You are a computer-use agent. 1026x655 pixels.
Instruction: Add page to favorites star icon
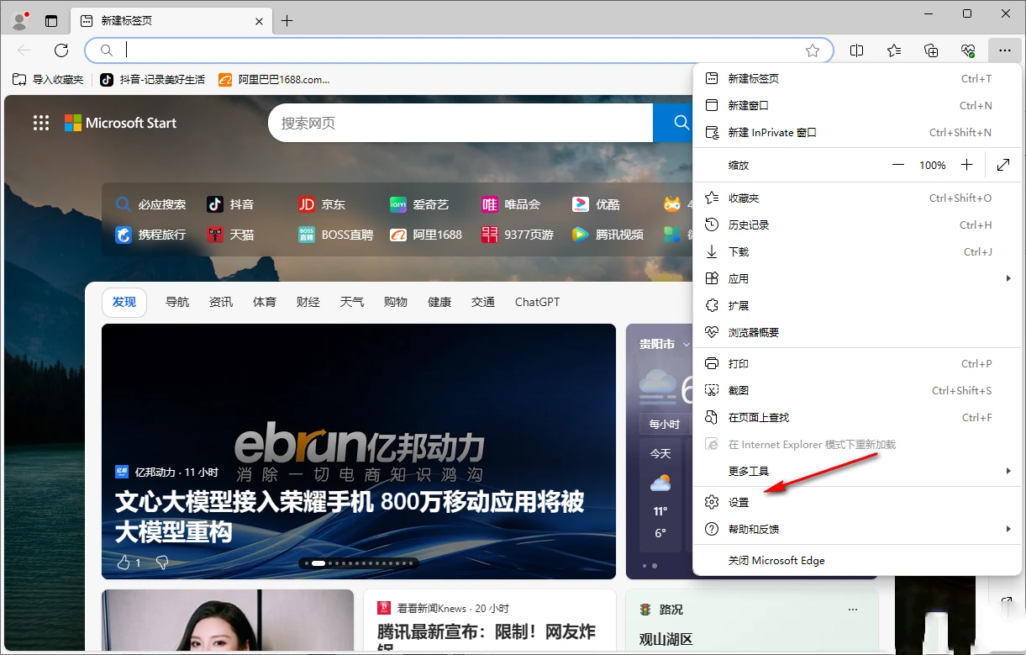point(813,50)
